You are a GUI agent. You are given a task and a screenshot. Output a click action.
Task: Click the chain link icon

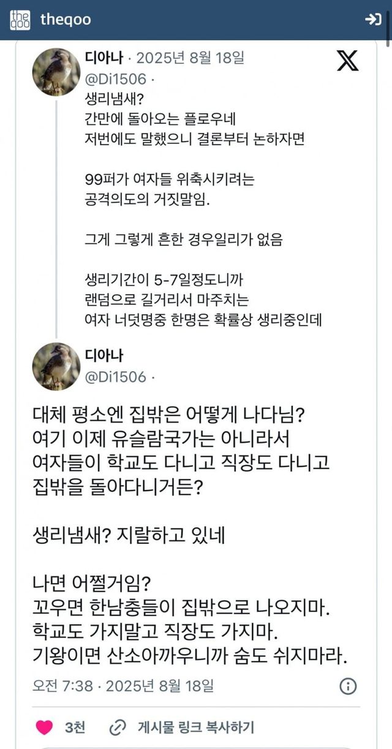(116, 728)
